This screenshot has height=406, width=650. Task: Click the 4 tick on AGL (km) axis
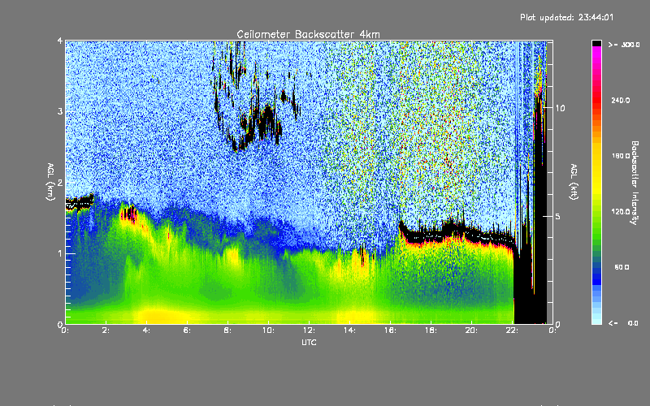tap(60, 41)
